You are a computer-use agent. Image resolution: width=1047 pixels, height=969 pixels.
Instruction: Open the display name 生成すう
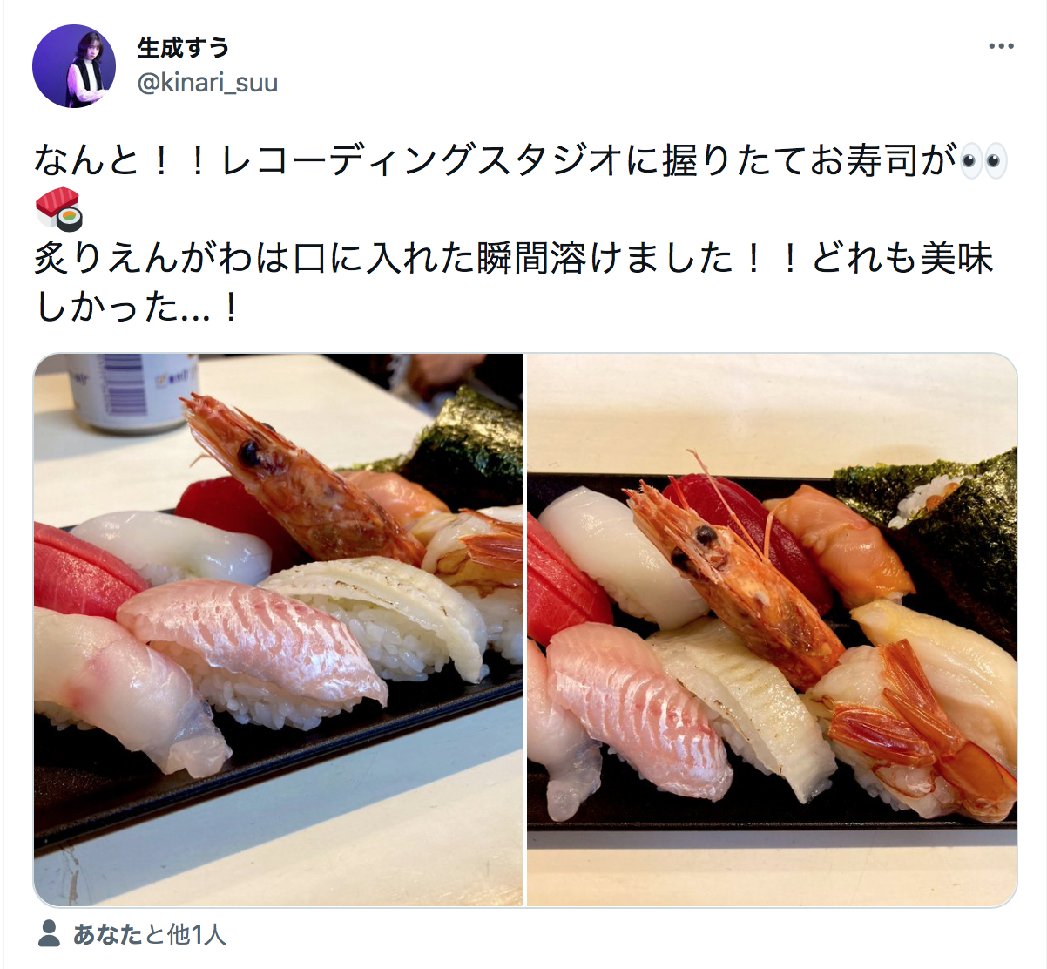pos(183,48)
